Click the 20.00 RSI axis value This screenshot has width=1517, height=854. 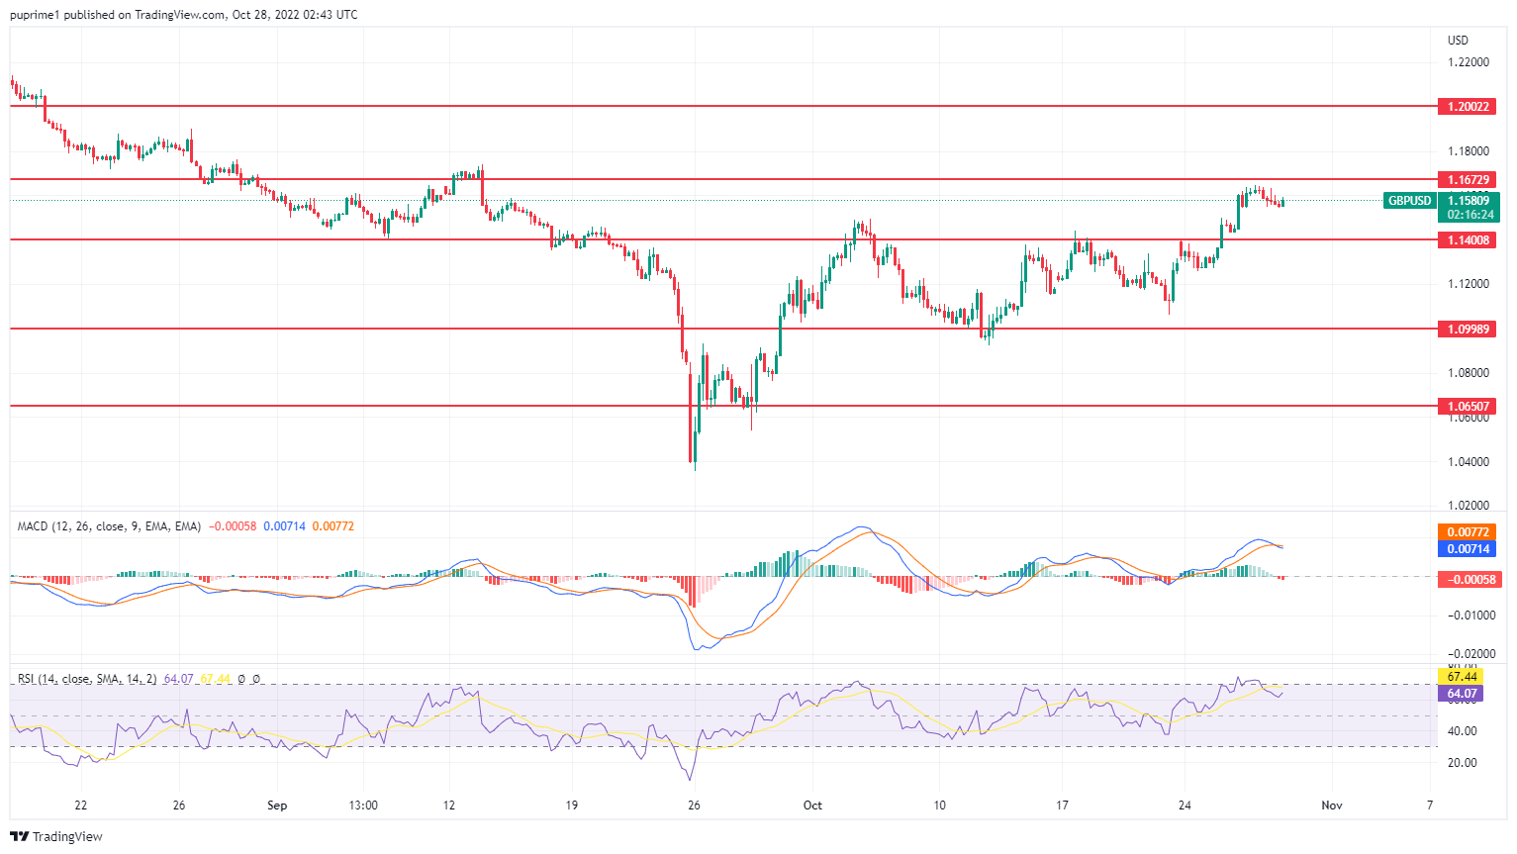1462,763
